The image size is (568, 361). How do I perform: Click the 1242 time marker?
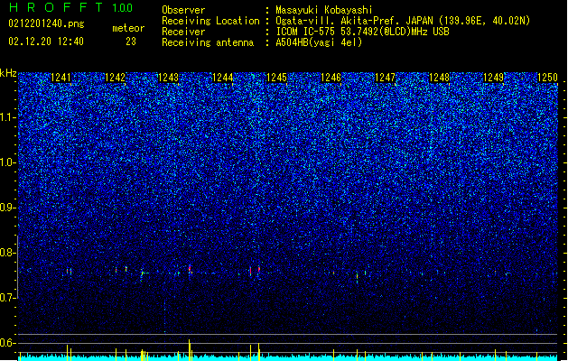[115, 78]
